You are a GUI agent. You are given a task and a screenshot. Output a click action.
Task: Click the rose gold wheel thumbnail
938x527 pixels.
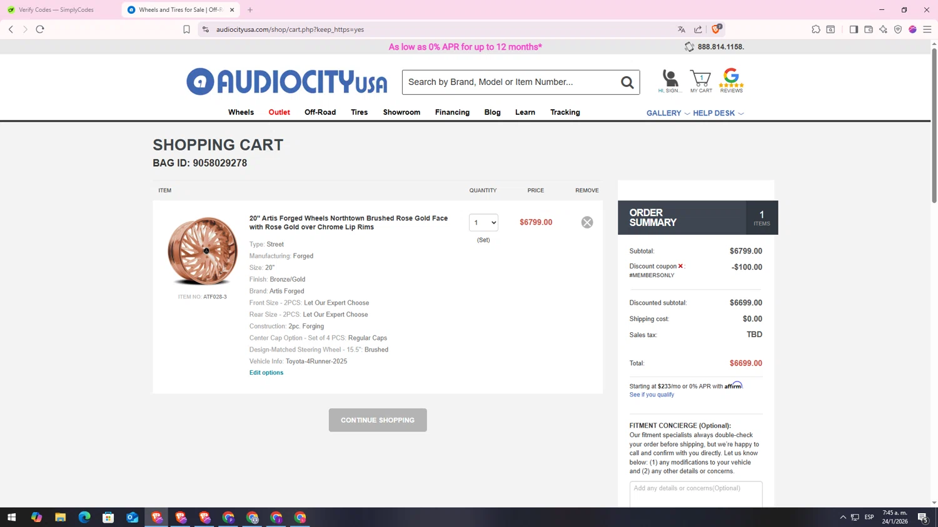coord(203,251)
